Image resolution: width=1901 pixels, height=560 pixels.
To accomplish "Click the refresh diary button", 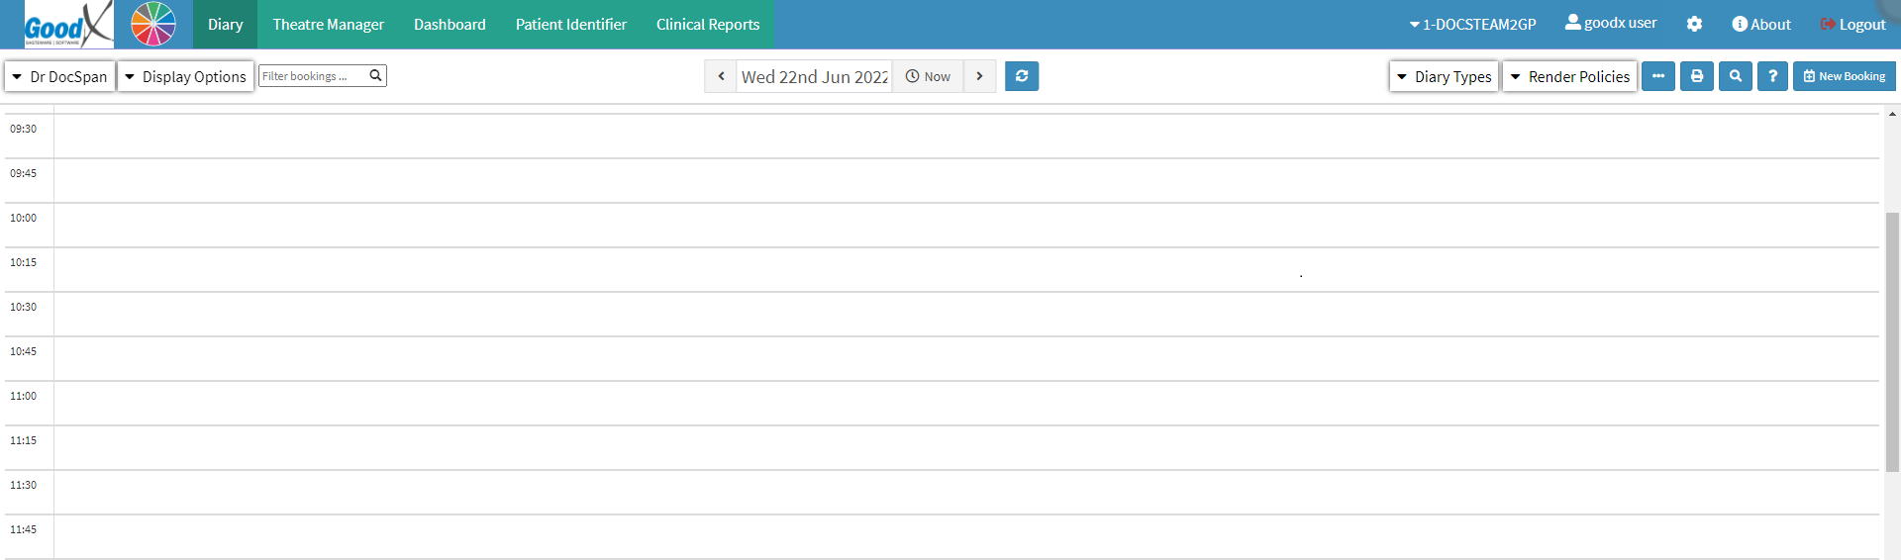I will [x=1022, y=76].
